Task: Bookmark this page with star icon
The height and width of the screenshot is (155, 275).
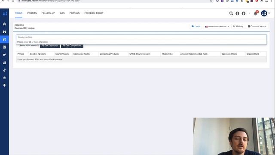Action: [211, 1]
